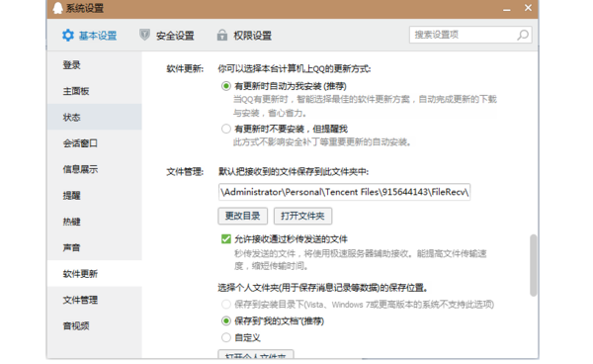
Task: Click text 选择个人文件夹 保存位置 heading
Action: click(x=322, y=288)
